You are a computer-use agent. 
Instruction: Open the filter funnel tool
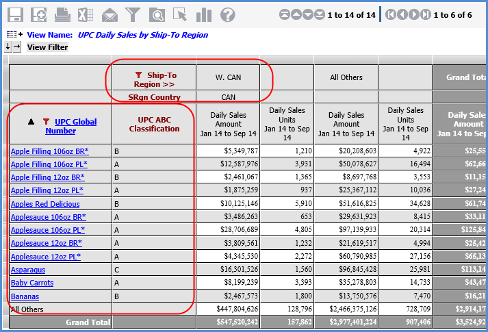(x=133, y=14)
